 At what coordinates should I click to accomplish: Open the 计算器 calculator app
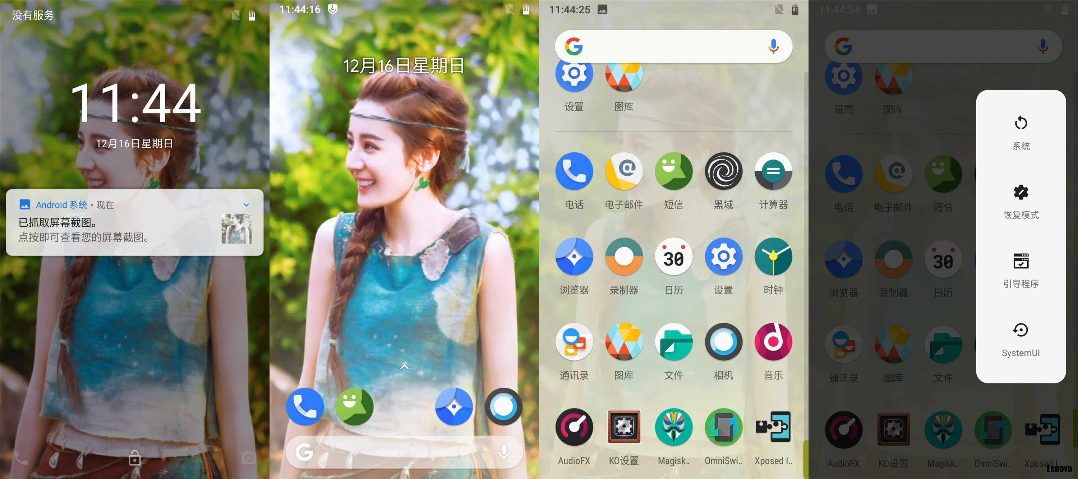point(773,171)
